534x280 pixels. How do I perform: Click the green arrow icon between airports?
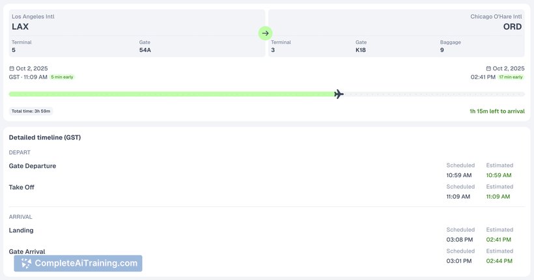265,33
